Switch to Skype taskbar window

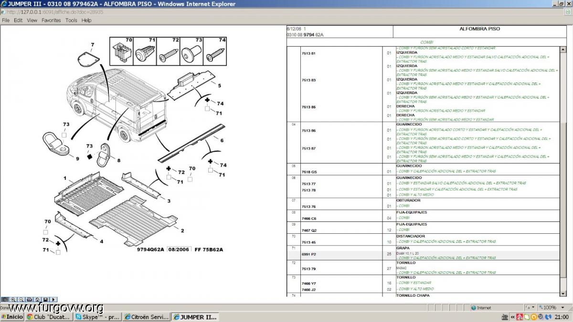point(98,317)
